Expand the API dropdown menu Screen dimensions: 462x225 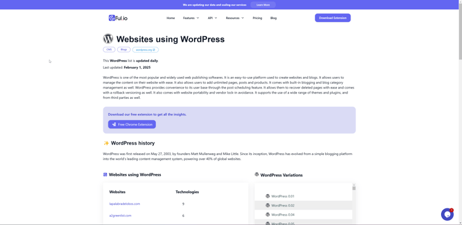click(213, 18)
